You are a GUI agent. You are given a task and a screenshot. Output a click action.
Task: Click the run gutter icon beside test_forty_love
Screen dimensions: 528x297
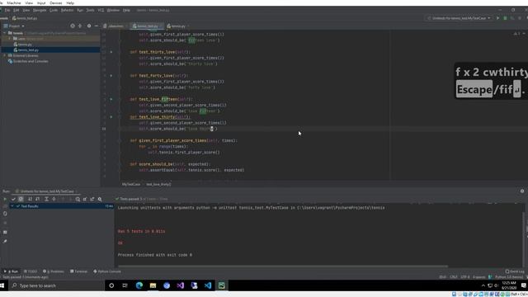pos(111,76)
